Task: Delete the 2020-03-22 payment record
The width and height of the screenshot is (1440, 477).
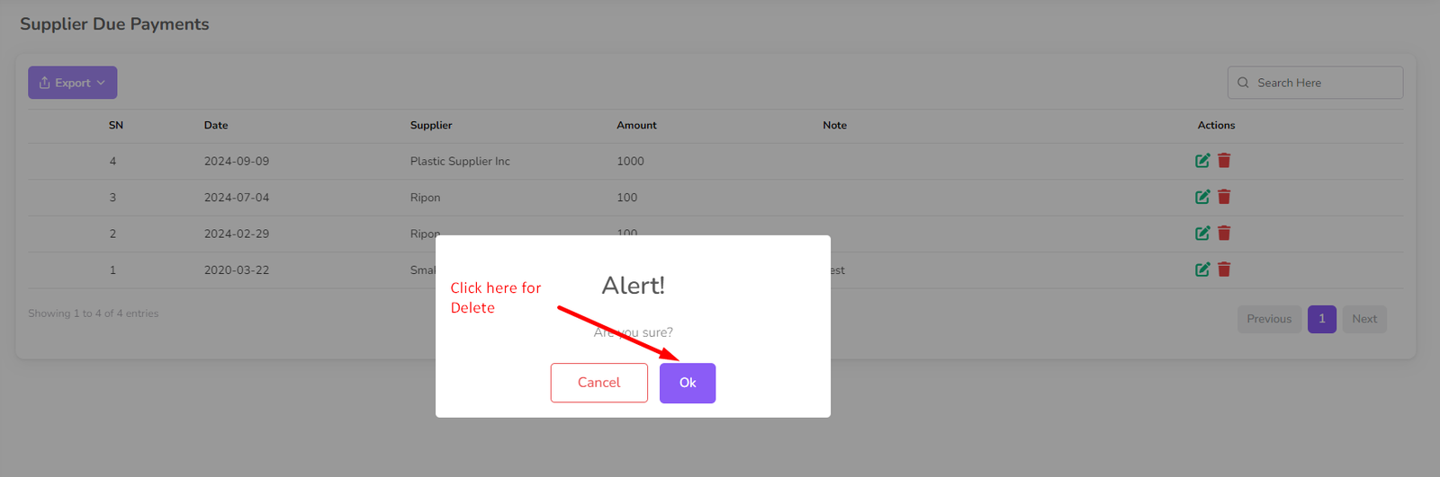Action: pos(1224,269)
